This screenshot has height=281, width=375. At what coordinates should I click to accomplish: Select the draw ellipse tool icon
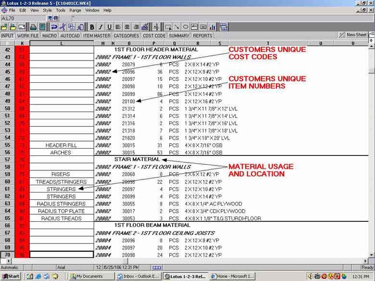(186, 27)
